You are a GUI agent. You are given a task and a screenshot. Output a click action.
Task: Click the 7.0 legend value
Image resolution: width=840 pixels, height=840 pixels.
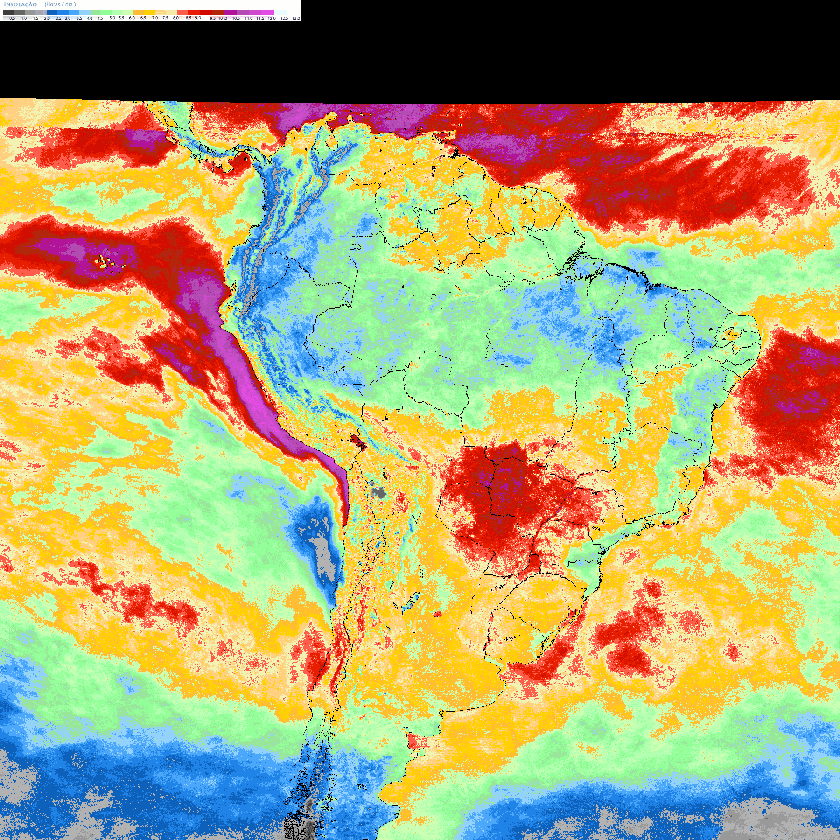(x=155, y=18)
